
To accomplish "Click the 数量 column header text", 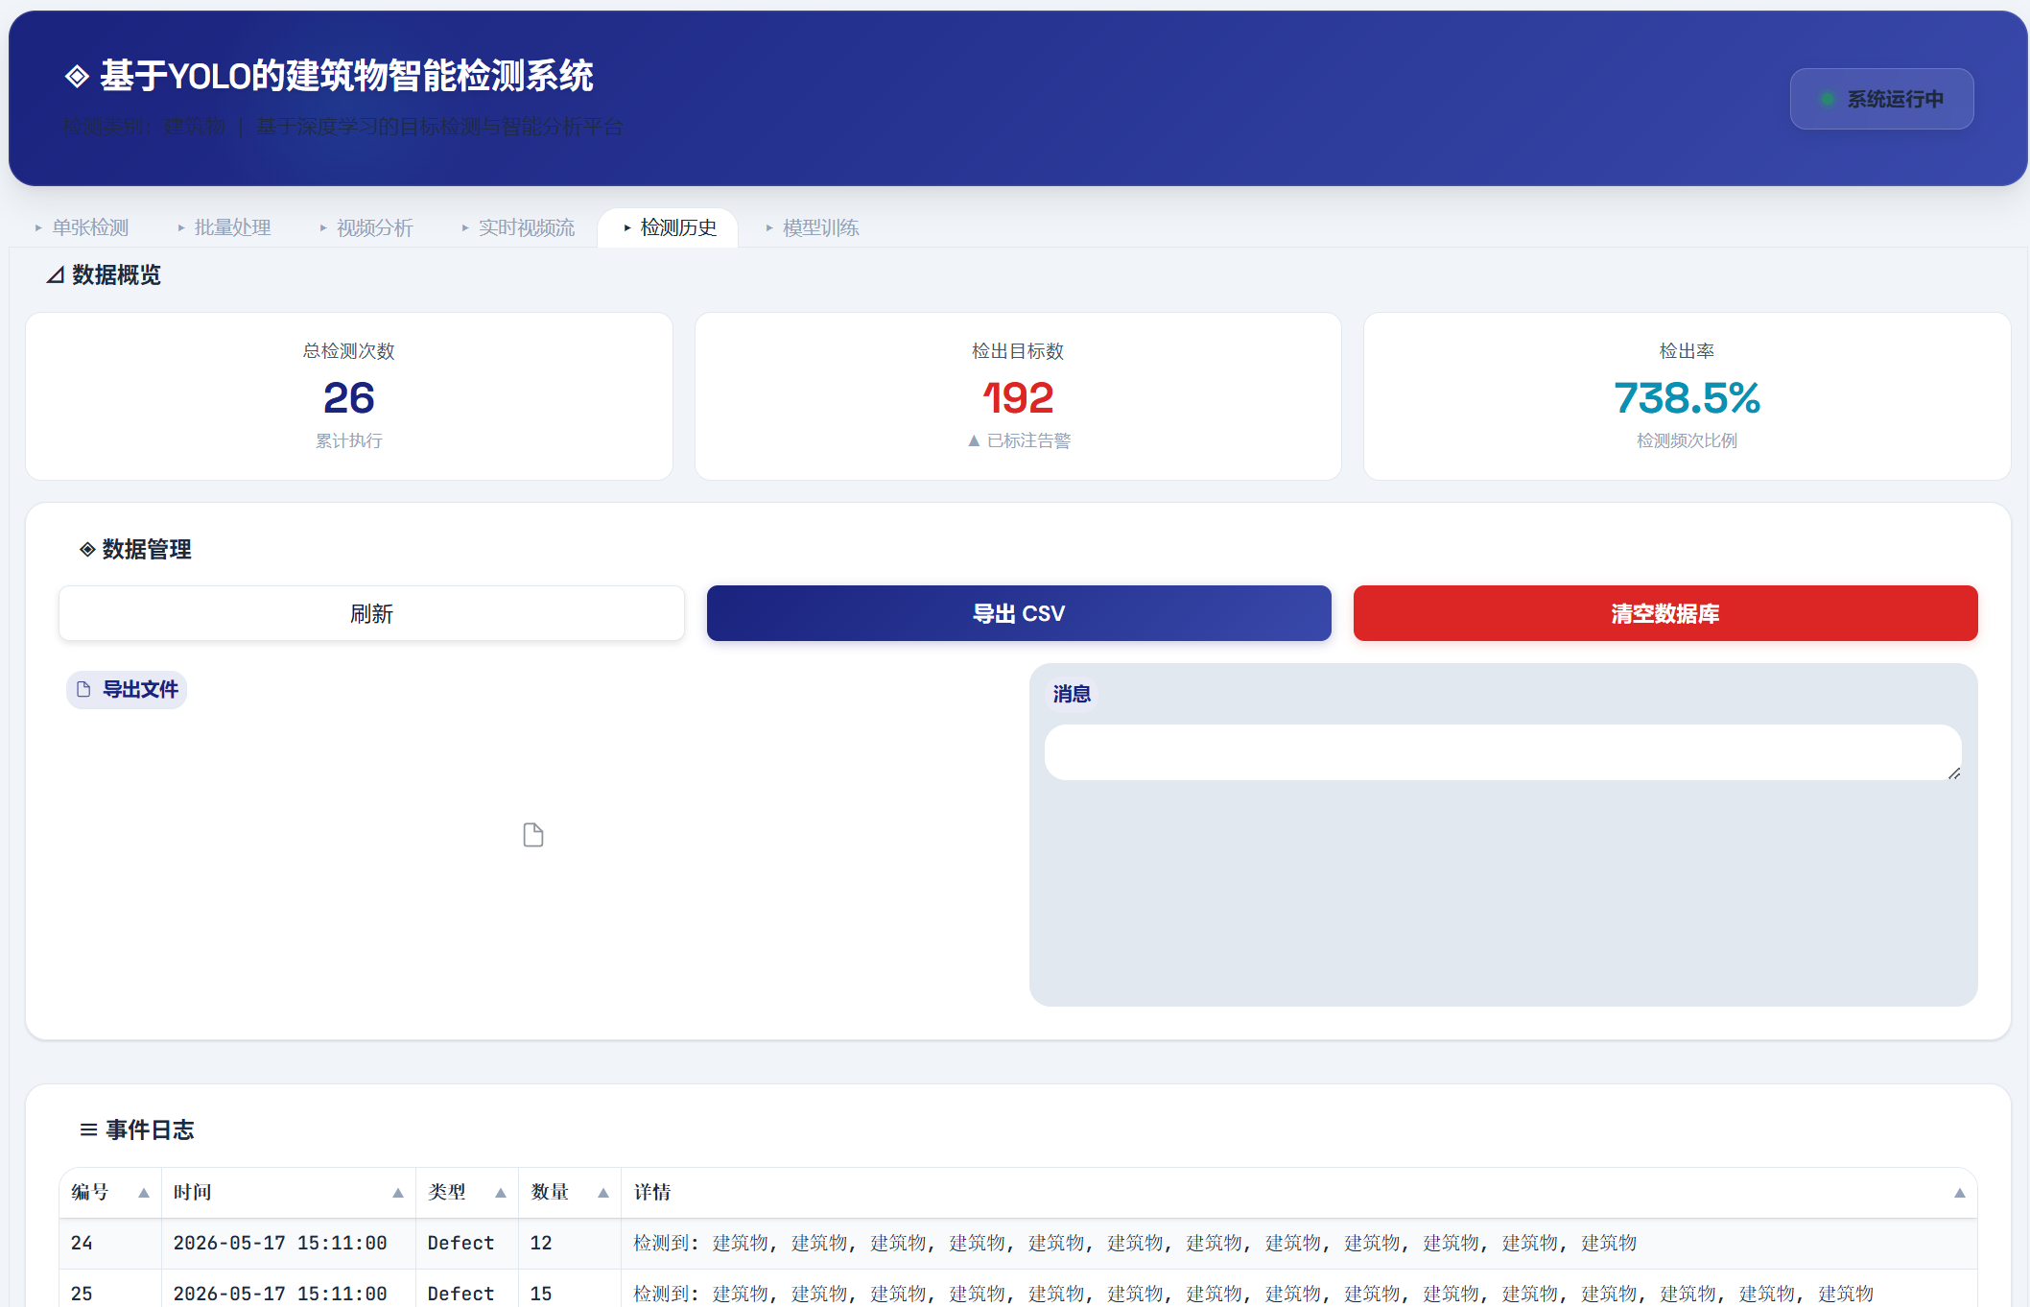I will (550, 1193).
